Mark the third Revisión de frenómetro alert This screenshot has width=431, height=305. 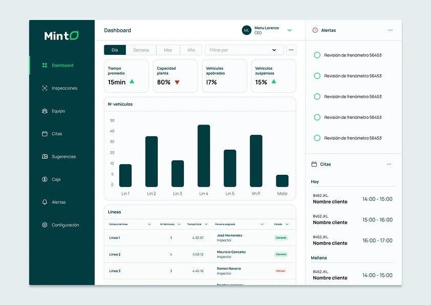point(317,96)
